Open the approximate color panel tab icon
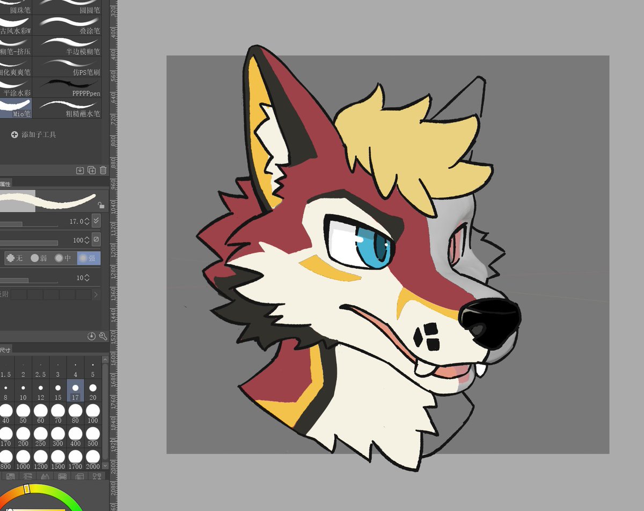The image size is (644, 511). [79, 476]
